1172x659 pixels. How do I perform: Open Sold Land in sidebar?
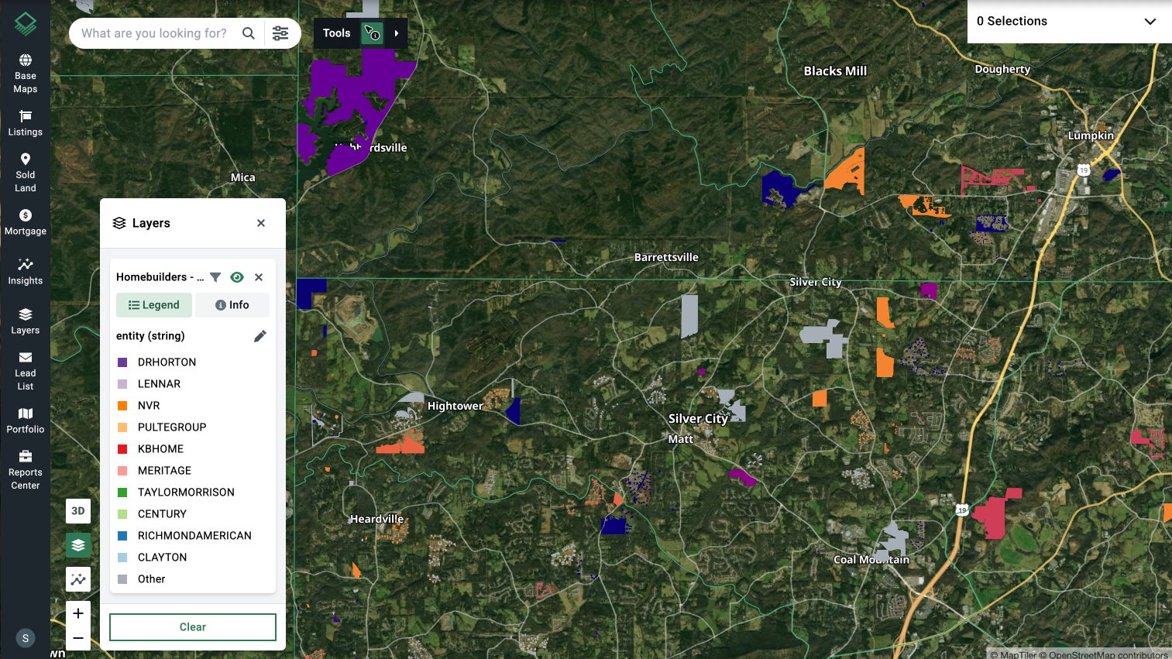click(x=26, y=173)
